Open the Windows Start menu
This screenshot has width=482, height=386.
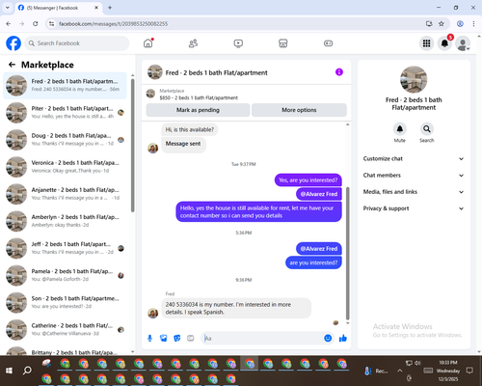click(9, 371)
